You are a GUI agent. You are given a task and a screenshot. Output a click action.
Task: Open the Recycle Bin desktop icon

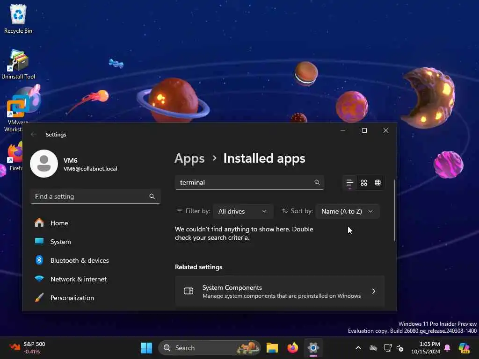click(x=18, y=19)
